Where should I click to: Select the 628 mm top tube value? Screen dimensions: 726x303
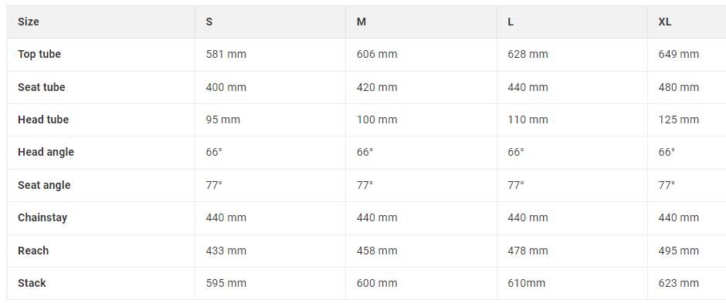[528, 54]
